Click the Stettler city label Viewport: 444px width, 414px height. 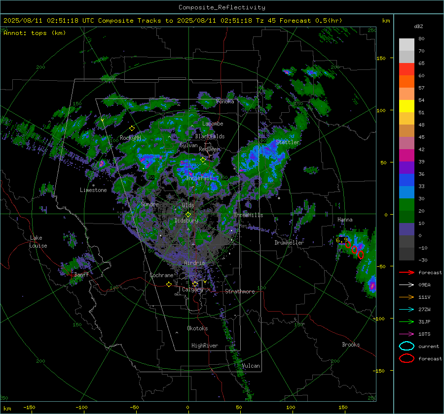[x=288, y=142]
